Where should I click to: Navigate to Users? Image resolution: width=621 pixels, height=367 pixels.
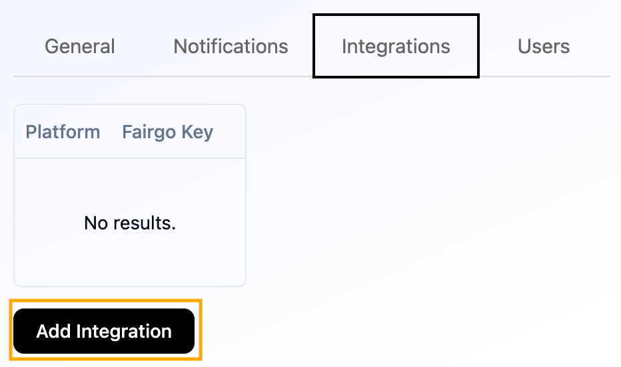544,47
